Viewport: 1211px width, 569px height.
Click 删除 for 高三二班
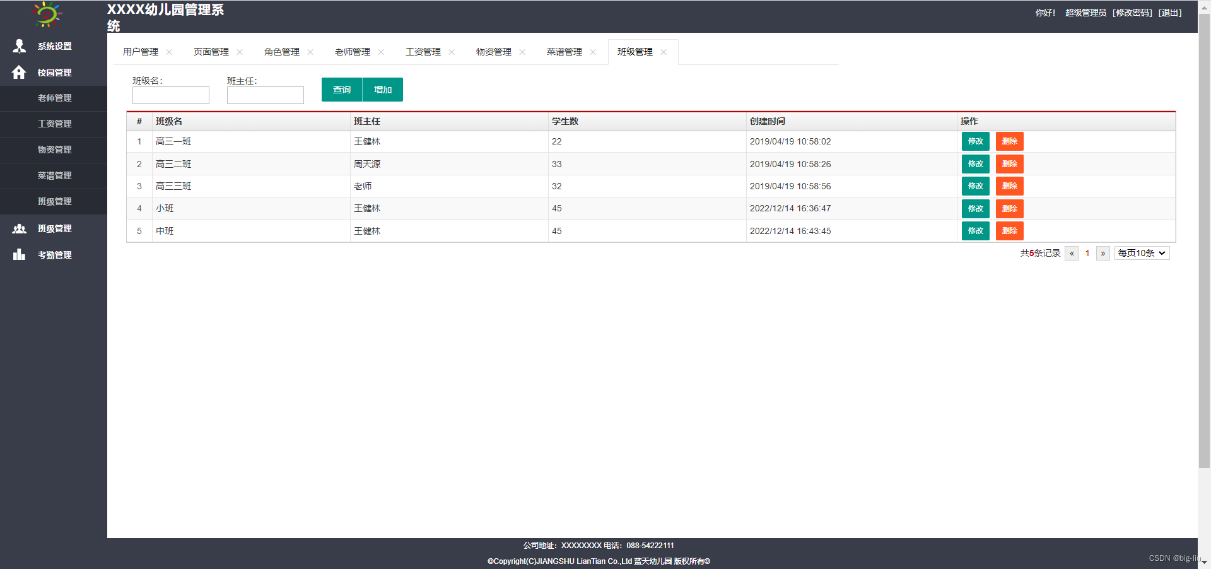click(x=1010, y=164)
